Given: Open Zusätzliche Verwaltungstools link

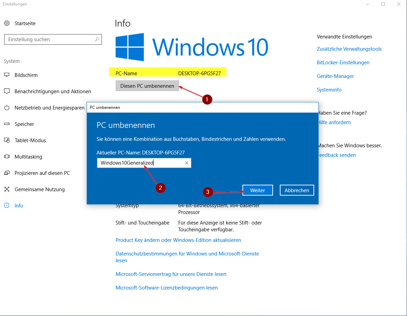Looking at the screenshot, I should point(349,49).
